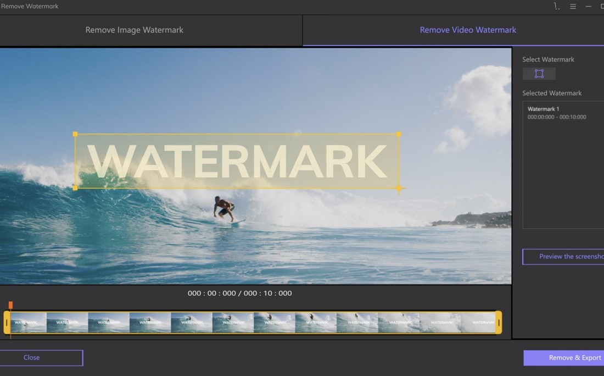
Task: Click the WATERMARK text inside selection box
Action: pyautogui.click(x=237, y=162)
